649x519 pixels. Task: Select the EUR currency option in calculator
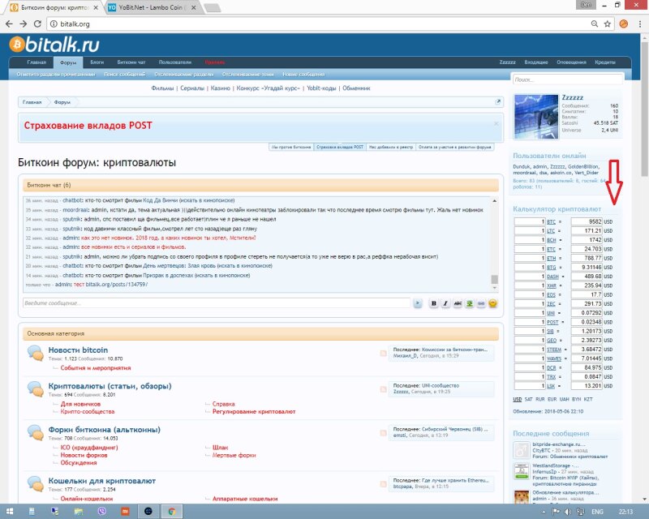552,399
